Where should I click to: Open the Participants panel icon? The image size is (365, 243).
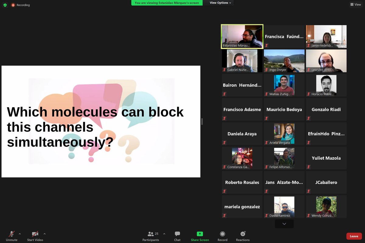(151, 234)
